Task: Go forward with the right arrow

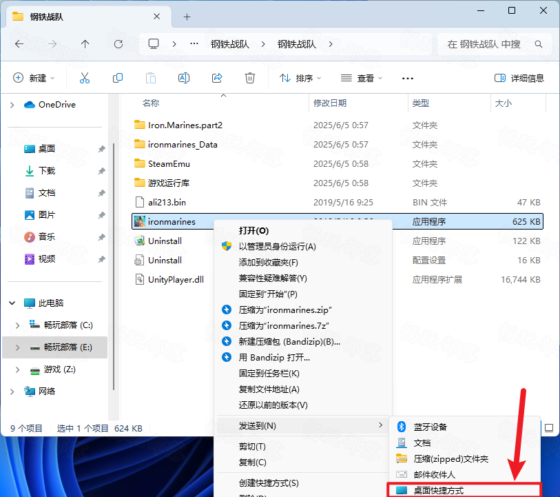Action: 52,44
